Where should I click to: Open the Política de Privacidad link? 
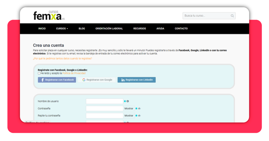(74, 73)
